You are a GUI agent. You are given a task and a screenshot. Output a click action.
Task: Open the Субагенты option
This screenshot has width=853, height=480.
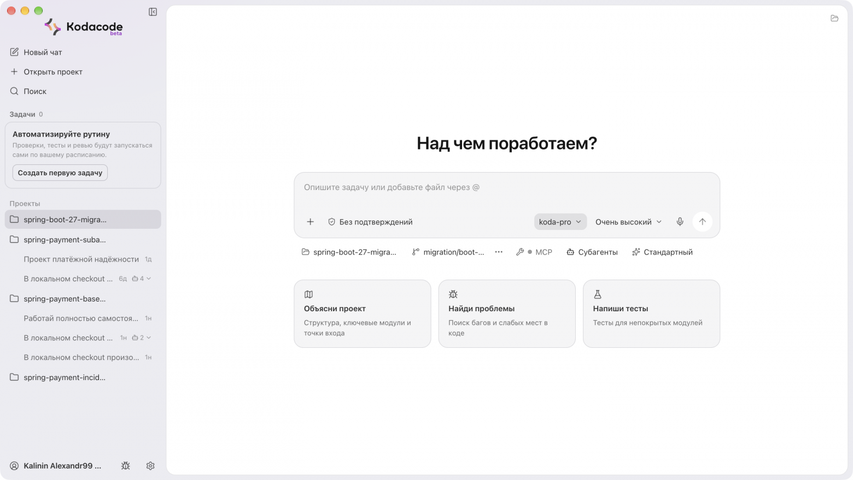point(592,252)
